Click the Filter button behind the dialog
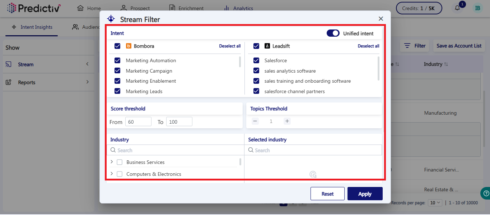The image size is (490, 215). (x=415, y=46)
